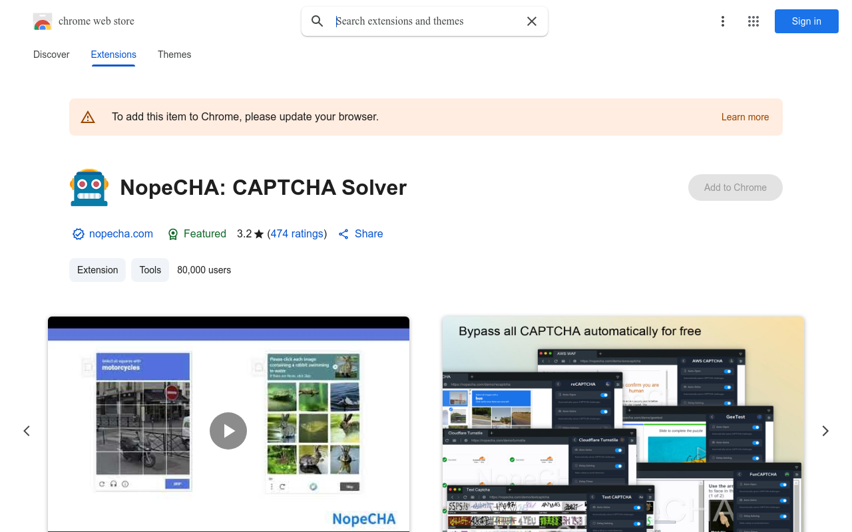Switch to the Discover tab
The width and height of the screenshot is (852, 532).
(x=51, y=55)
